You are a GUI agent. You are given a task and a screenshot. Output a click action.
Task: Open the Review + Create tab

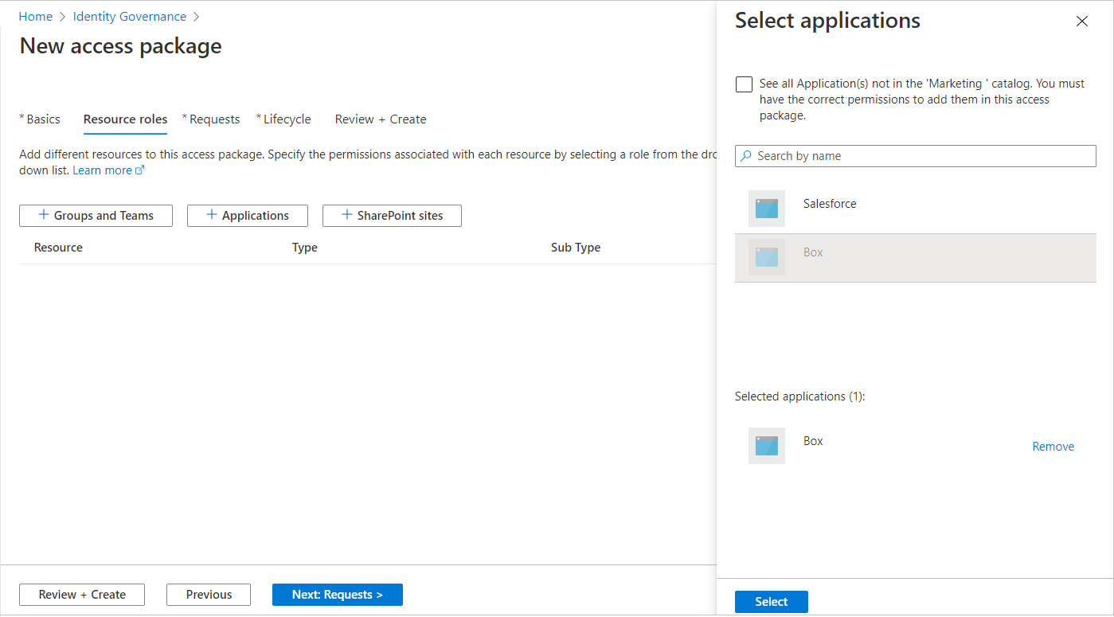[381, 119]
